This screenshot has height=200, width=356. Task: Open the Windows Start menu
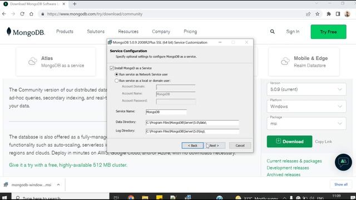coord(4,198)
